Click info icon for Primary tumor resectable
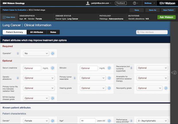 click(75, 78)
